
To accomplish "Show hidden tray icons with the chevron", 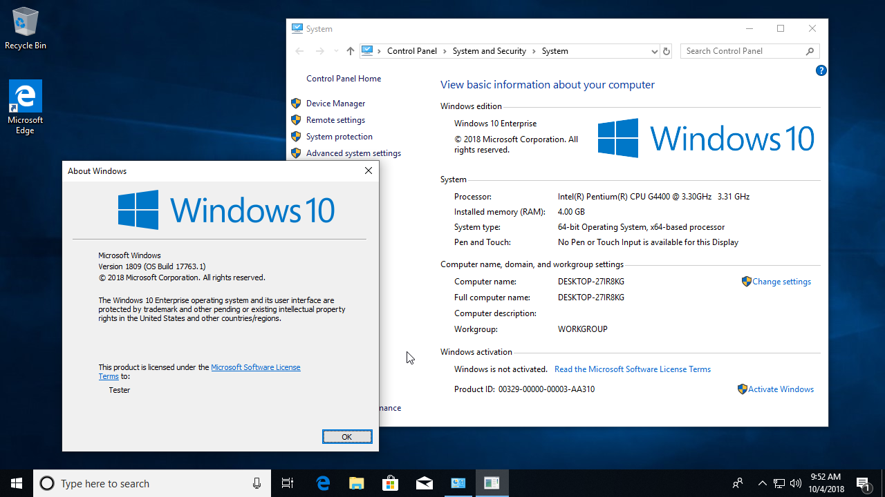I will (763, 483).
